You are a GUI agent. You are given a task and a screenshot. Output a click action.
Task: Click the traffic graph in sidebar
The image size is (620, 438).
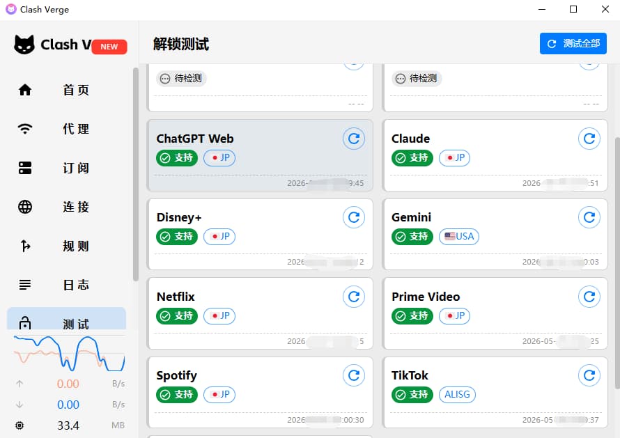tap(70, 354)
